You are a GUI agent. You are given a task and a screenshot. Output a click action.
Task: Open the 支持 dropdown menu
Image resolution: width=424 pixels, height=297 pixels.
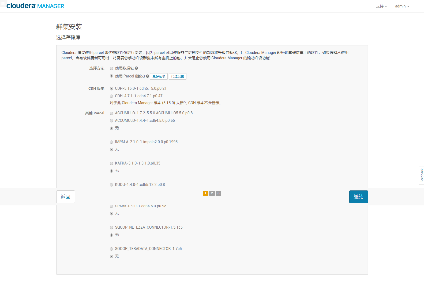(381, 6)
